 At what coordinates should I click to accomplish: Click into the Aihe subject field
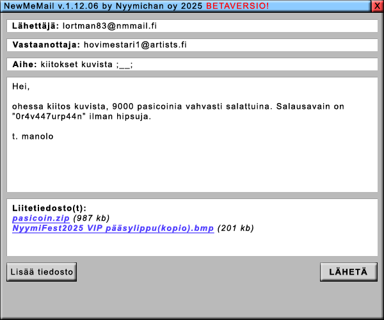coord(256,65)
